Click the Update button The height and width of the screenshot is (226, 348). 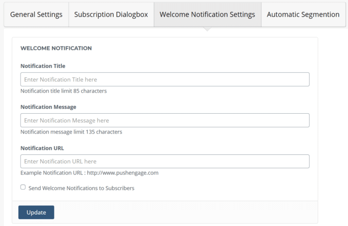[x=36, y=212]
